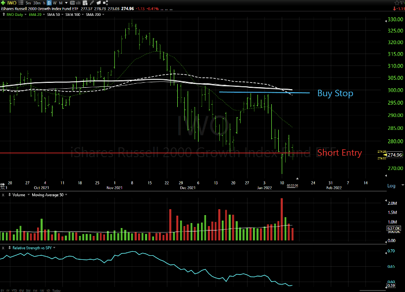Select the 30m timeframe tab

tap(37, 3)
